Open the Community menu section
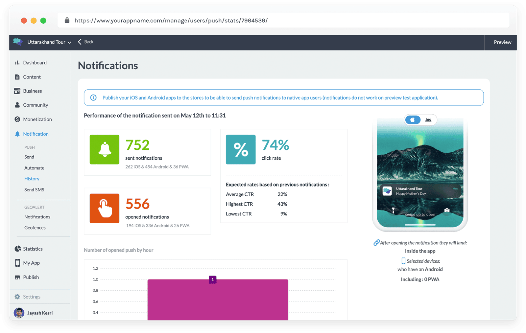The width and height of the screenshot is (526, 333). 36,105
